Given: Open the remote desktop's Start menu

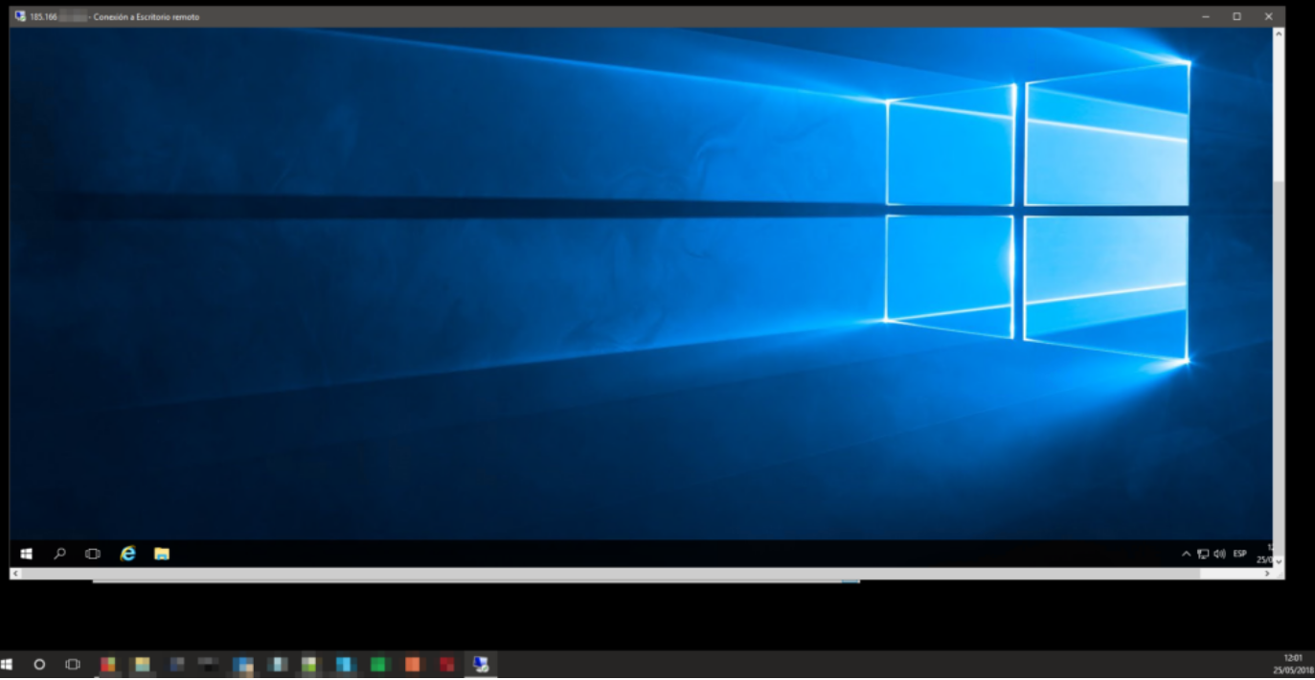Looking at the screenshot, I should [27, 554].
